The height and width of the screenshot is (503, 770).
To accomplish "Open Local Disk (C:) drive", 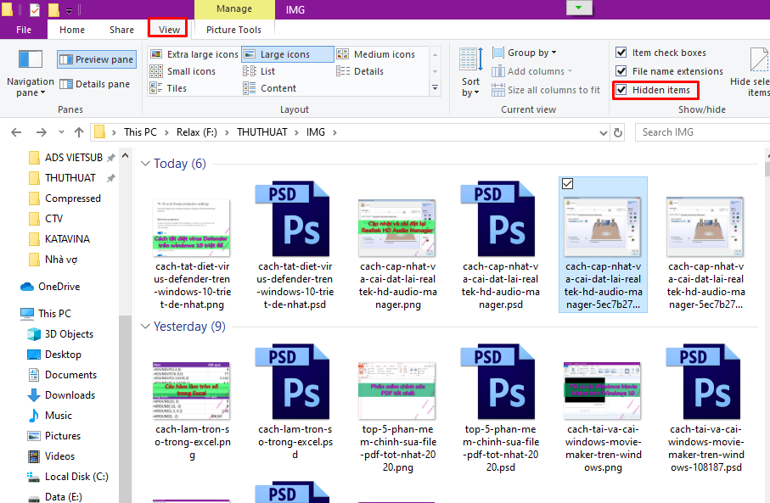I will 76,477.
